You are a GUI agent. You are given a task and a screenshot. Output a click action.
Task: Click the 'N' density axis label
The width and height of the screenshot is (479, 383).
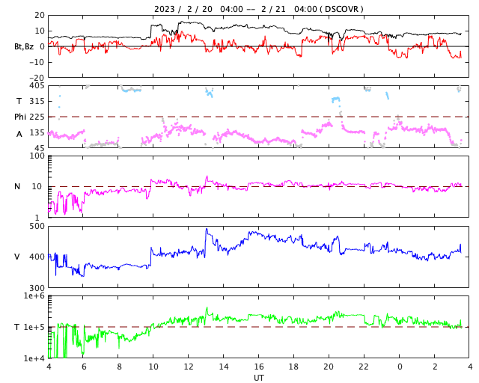(17, 186)
